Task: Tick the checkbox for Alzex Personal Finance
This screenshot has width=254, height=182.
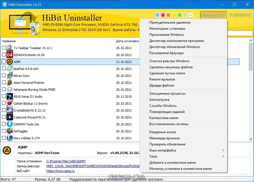Action: pyautogui.click(x=4, y=82)
